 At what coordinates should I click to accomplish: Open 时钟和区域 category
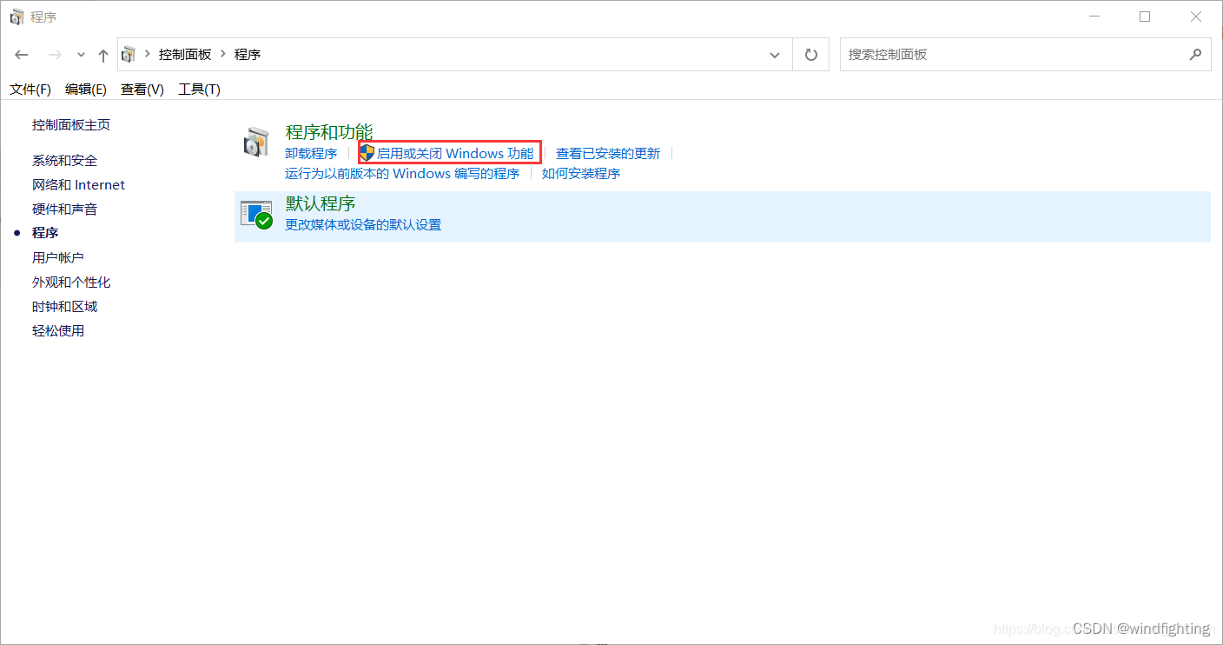(x=65, y=306)
